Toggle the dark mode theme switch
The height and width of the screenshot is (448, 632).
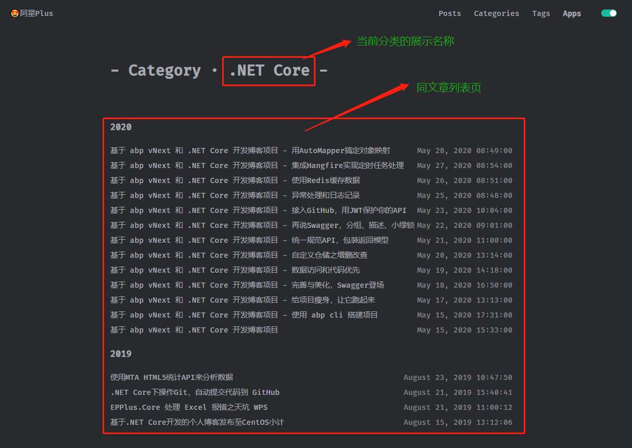pyautogui.click(x=609, y=13)
